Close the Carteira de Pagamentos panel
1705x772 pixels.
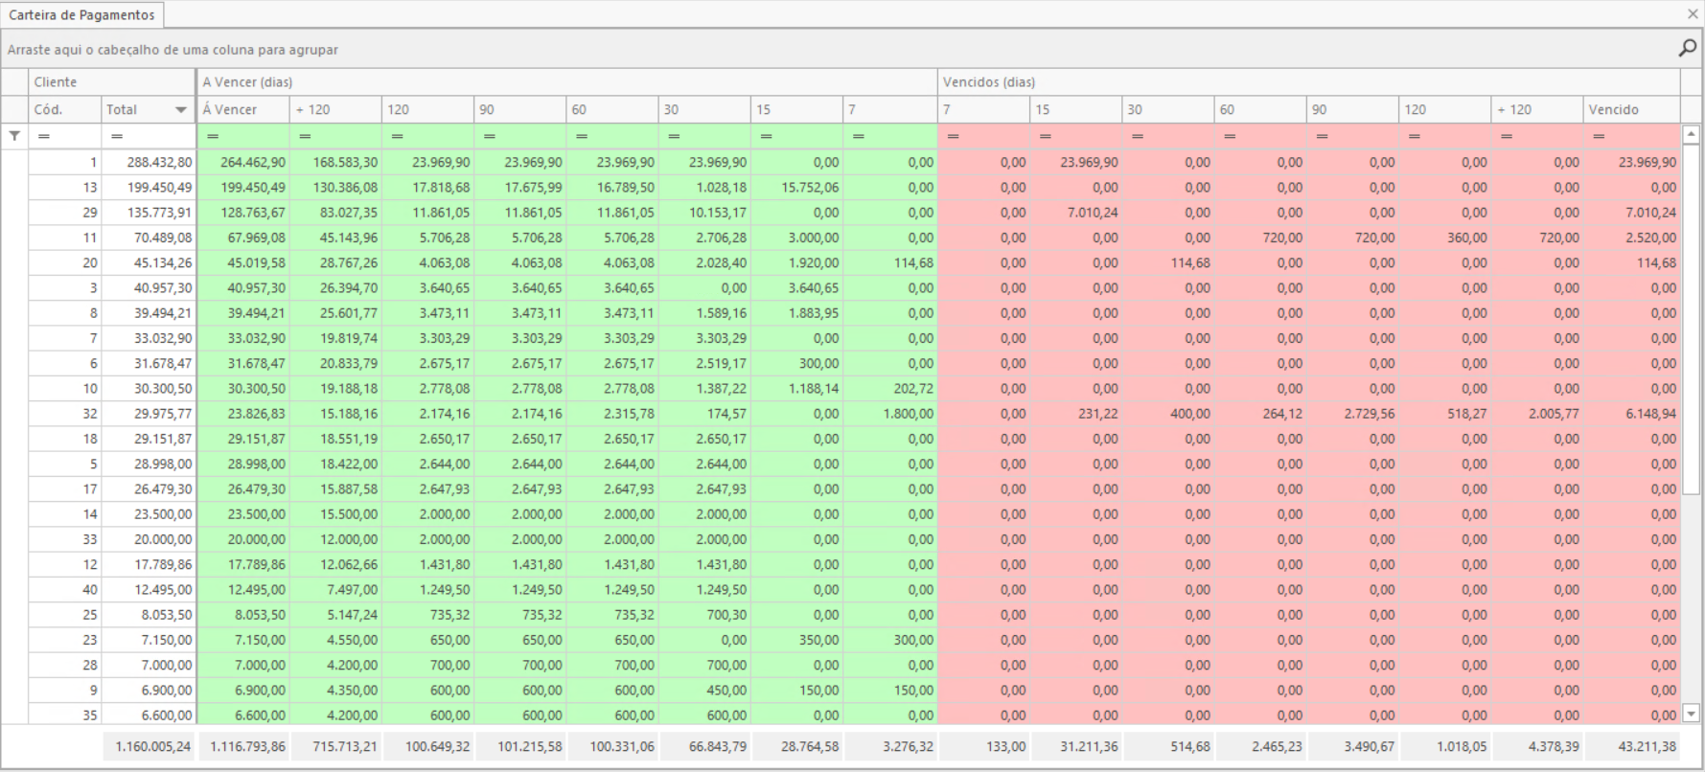pyautogui.click(x=1693, y=14)
